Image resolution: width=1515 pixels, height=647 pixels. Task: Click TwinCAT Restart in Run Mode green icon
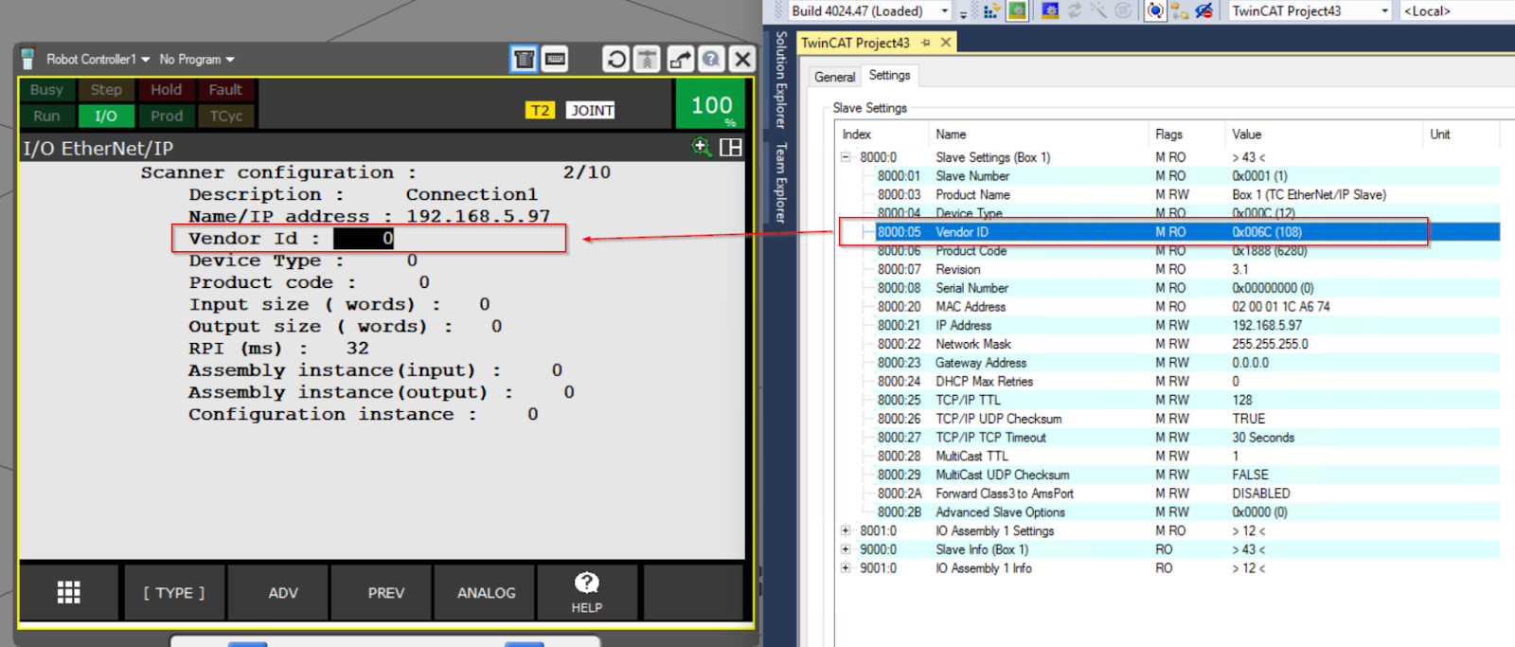1017,10
